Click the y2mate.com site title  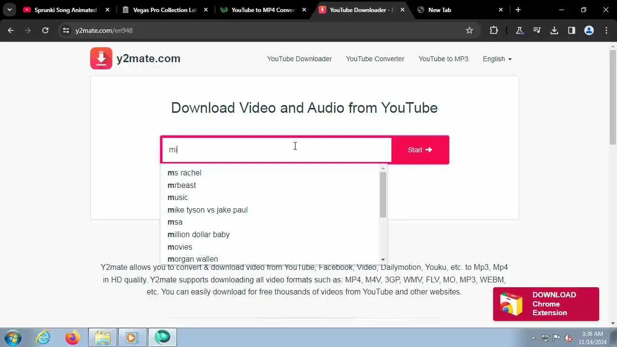[148, 58]
